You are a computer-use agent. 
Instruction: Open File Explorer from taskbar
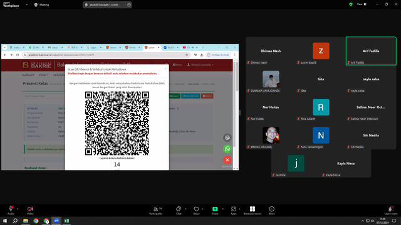point(26,221)
